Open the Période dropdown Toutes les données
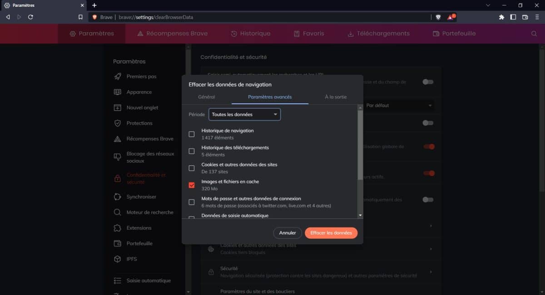Image resolution: width=545 pixels, height=295 pixels. click(x=244, y=115)
